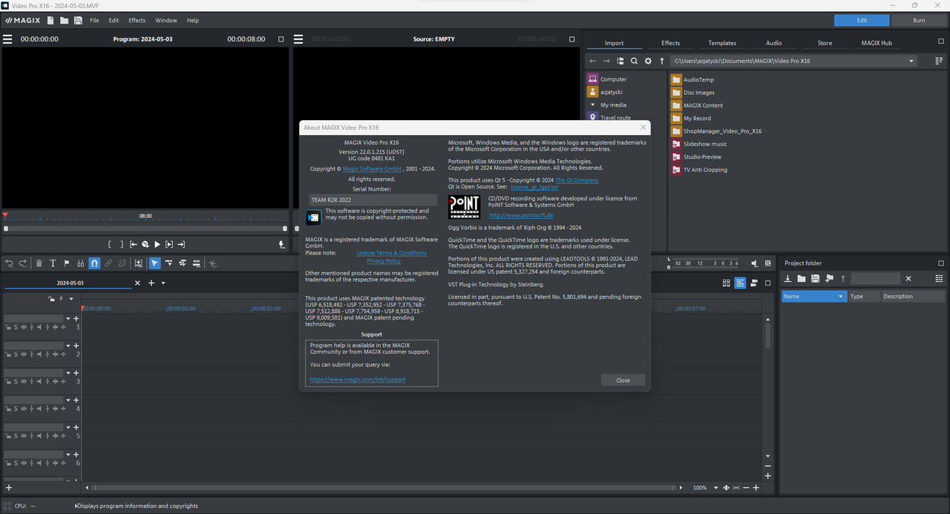Viewport: 950px width, 514px height.
Task: Open the Import options gear
Action: 648,61
